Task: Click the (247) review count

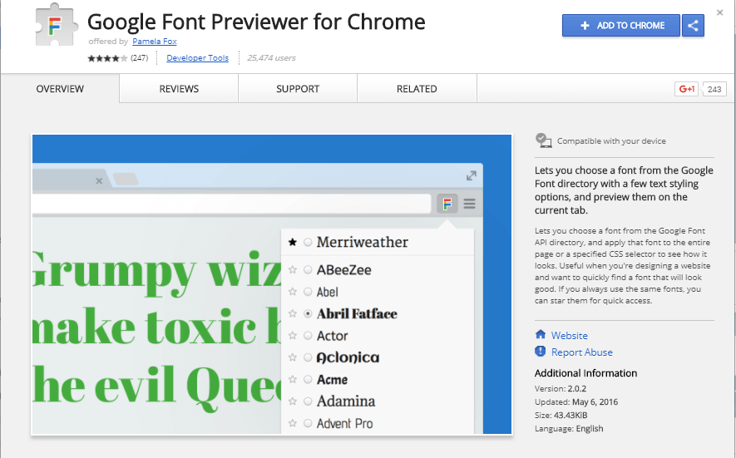Action: point(140,57)
